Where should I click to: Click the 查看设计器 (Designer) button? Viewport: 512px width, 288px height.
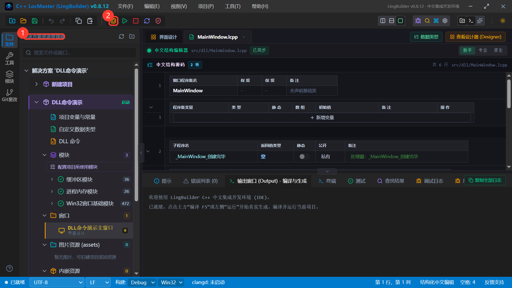(475, 37)
